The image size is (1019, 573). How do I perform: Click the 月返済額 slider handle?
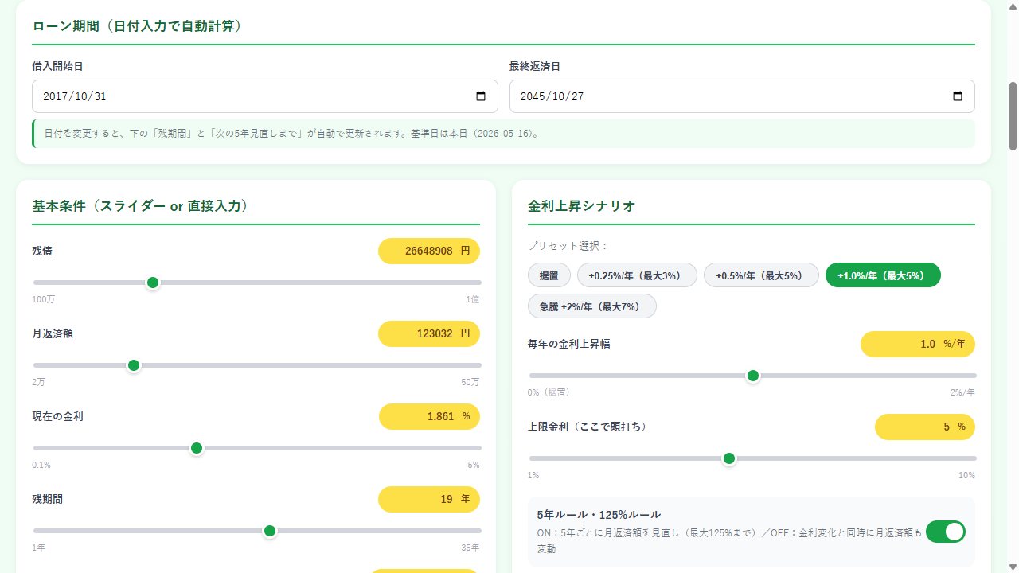(134, 365)
